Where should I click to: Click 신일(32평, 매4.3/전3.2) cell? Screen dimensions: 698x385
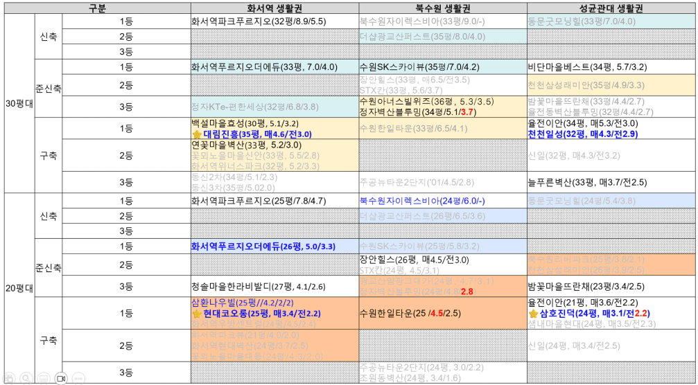coord(611,156)
